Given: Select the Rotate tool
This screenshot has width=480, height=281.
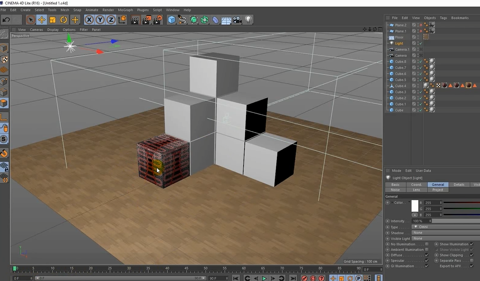Looking at the screenshot, I should click(x=64, y=20).
